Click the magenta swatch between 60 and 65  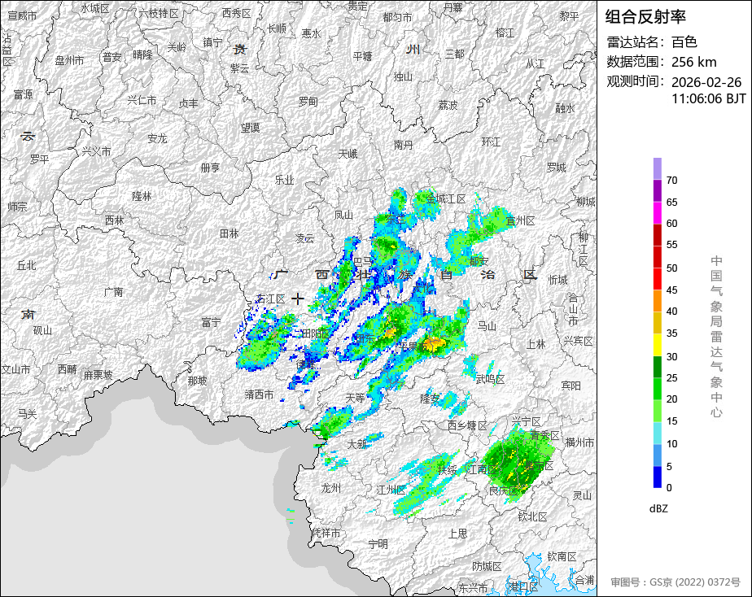click(x=657, y=213)
